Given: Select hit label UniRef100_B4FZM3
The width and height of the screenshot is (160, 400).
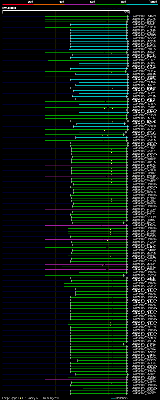Looking at the screenshot, I should [143, 44].
